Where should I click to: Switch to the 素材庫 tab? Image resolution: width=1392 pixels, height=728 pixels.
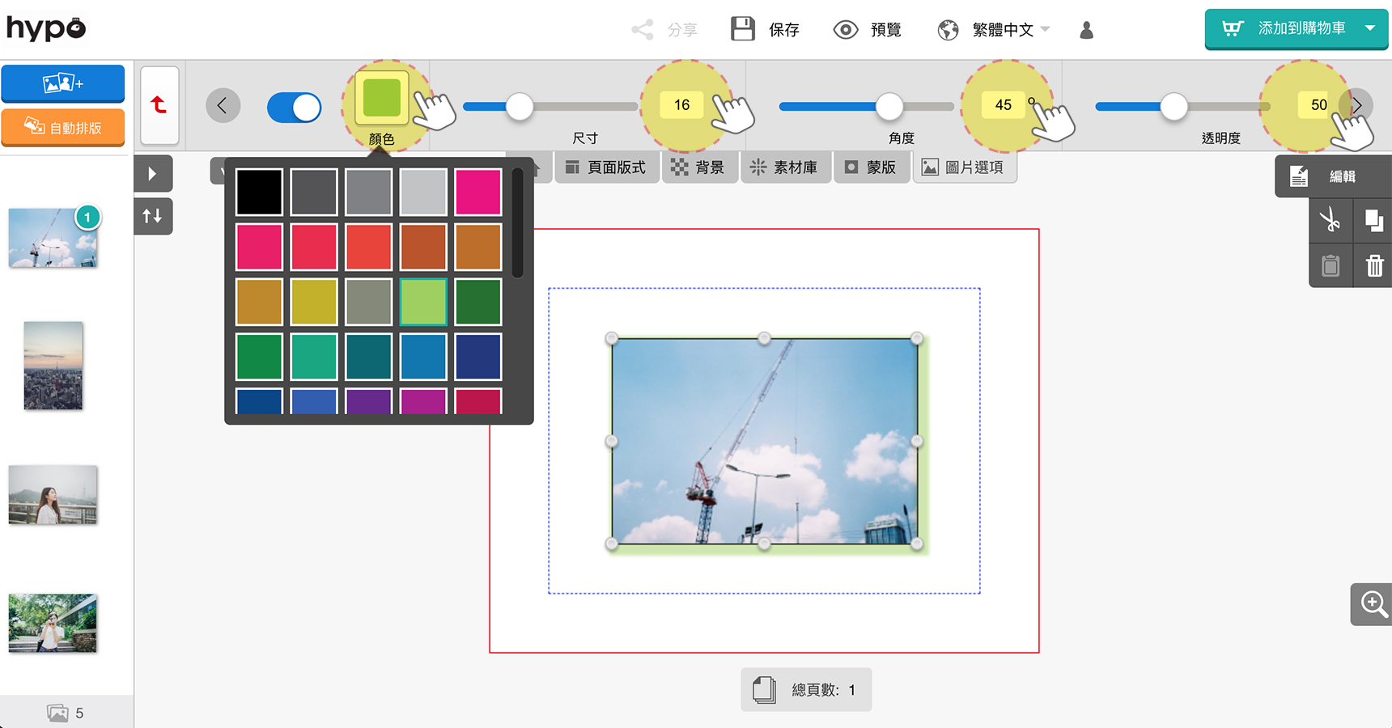coord(784,167)
